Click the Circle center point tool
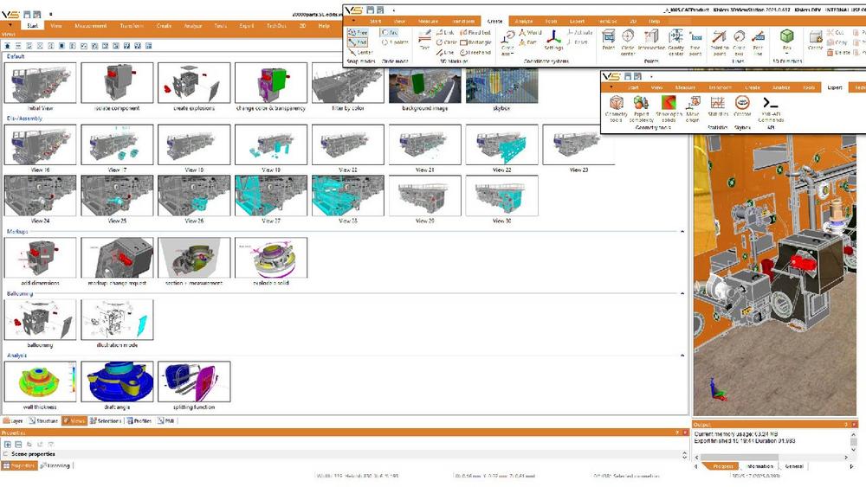Image resolution: width=866 pixels, height=487 pixels. pyautogui.click(x=629, y=39)
